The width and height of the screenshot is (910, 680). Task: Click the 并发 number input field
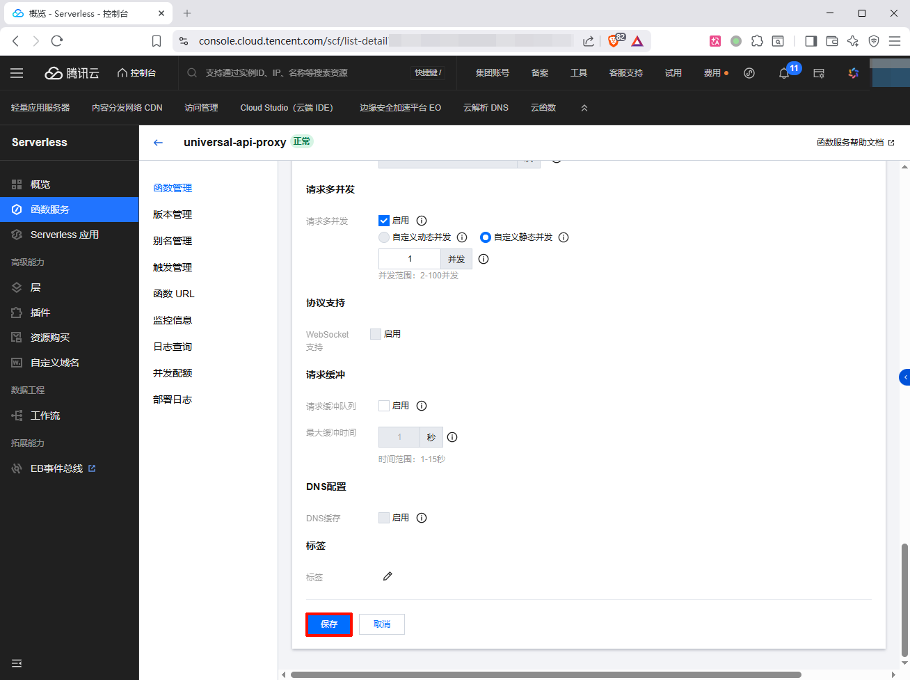[410, 259]
